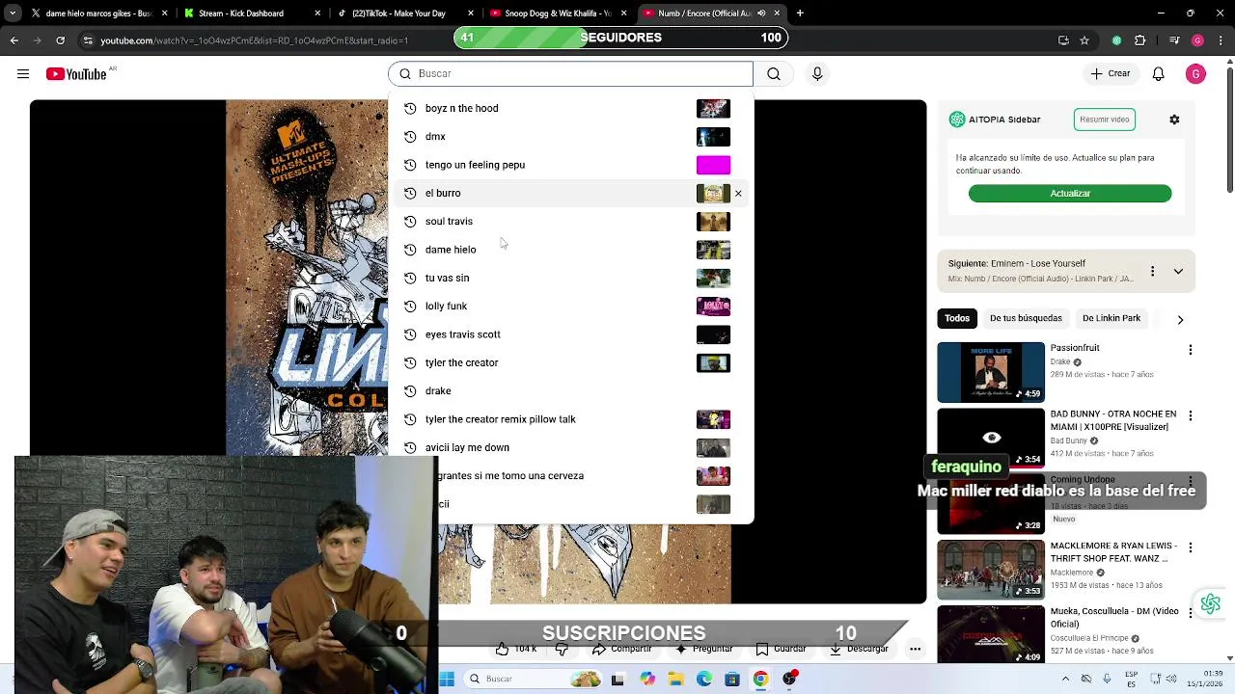Click Resumir video in AITOPIA sidebar
Viewport: 1235px width, 694px height.
(1105, 120)
